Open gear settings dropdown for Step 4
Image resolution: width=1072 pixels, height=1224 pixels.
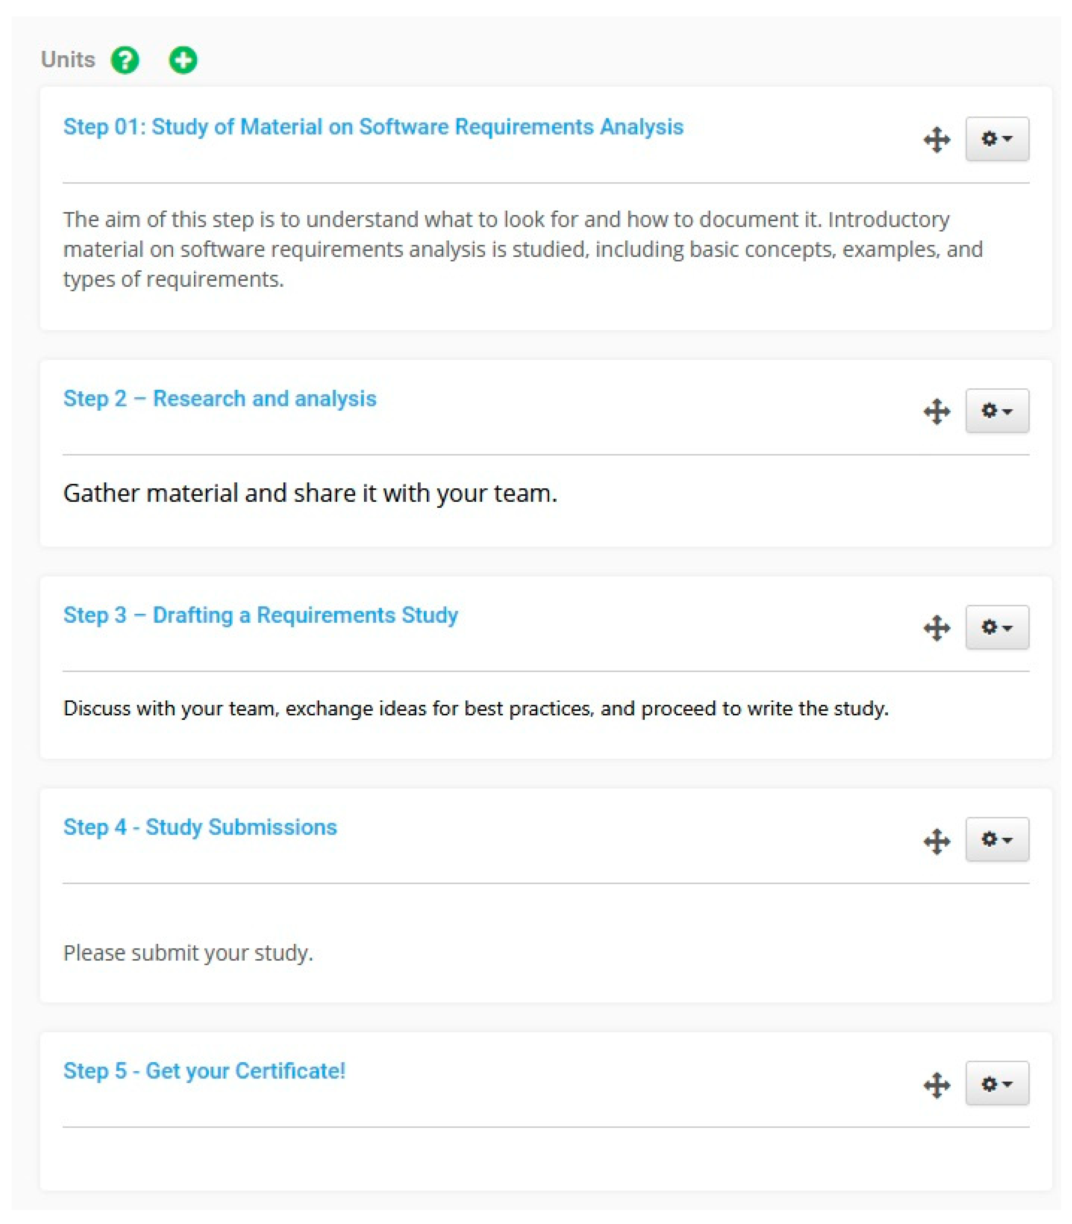997,839
